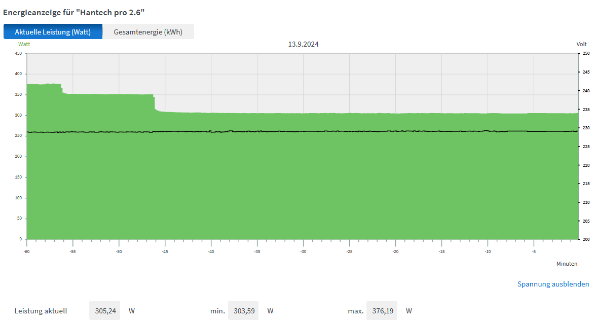Viewport: 594px width, 321px height.
Task: Switch to the Aktuelle Leistung (Watt) tab
Action: [x=53, y=32]
